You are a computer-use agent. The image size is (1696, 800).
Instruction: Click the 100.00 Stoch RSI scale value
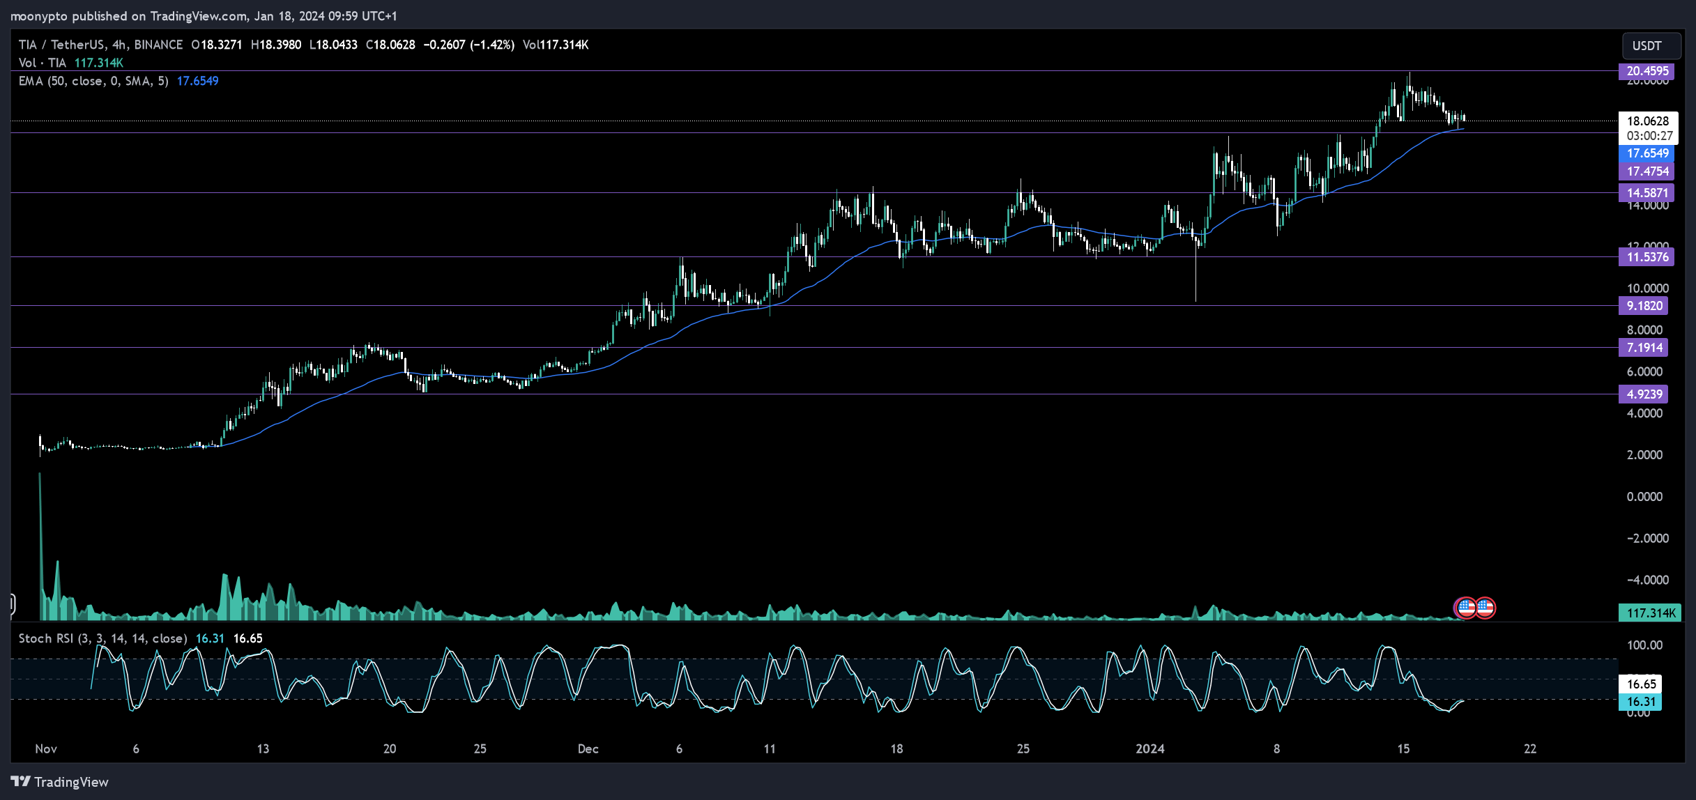coord(1644,645)
